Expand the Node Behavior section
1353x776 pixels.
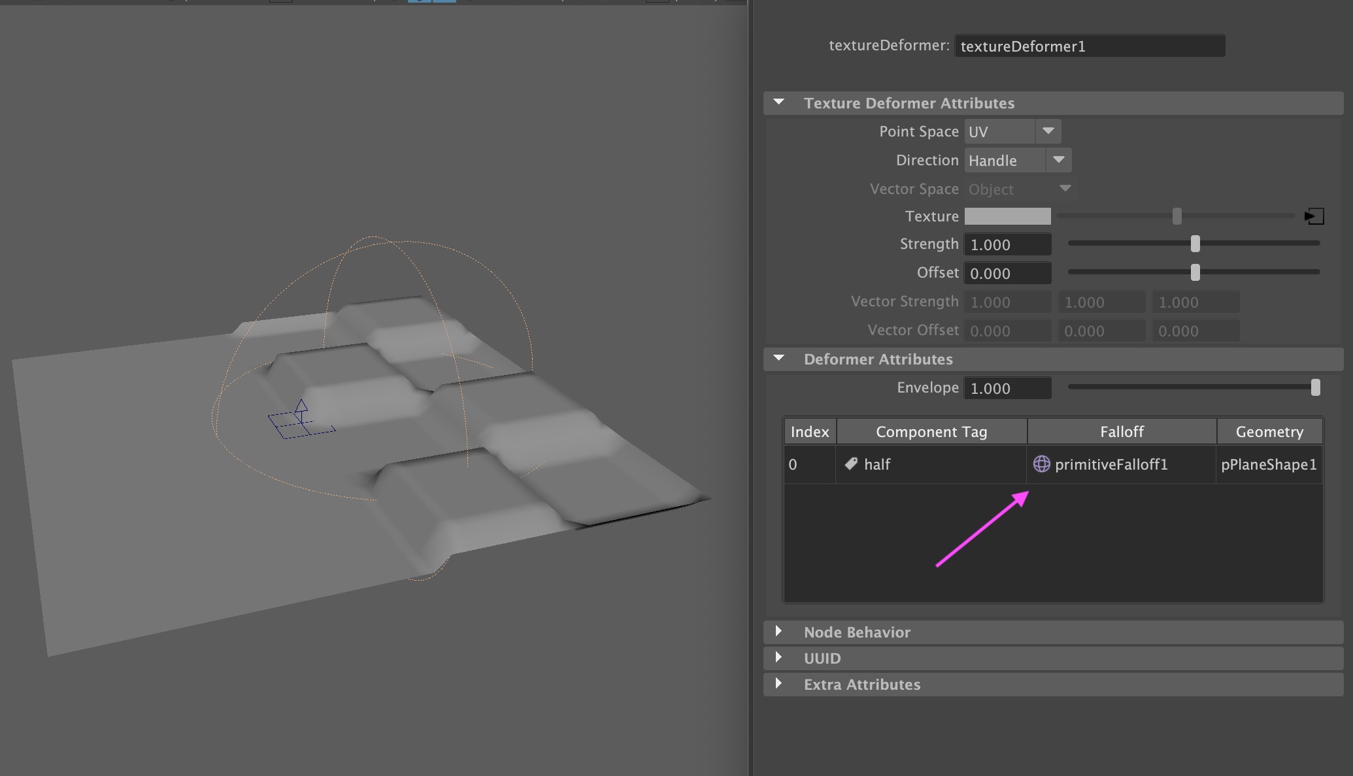click(x=778, y=632)
